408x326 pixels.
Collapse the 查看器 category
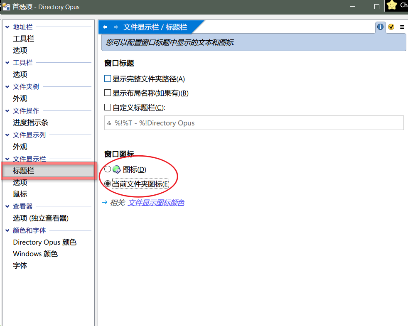(7, 206)
